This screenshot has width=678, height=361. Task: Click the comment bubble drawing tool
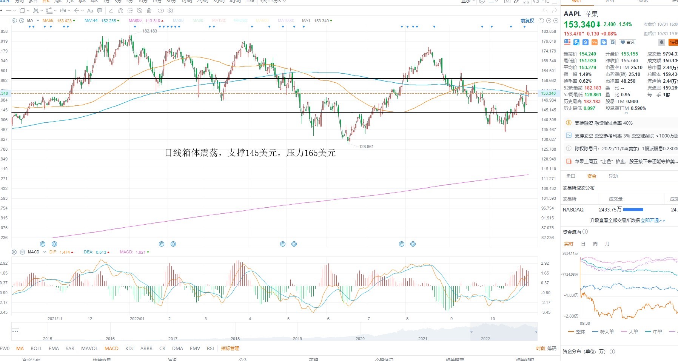pyautogui.click(x=100, y=11)
